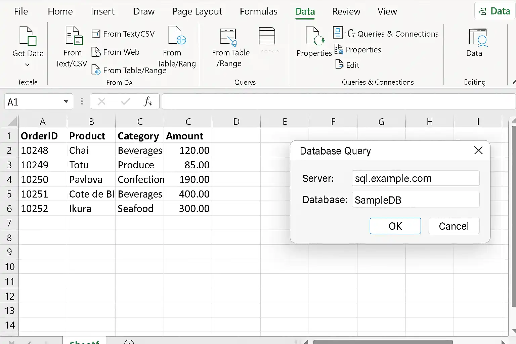The height and width of the screenshot is (344, 516).
Task: Cancel the Database Query dialog
Action: [x=454, y=226]
